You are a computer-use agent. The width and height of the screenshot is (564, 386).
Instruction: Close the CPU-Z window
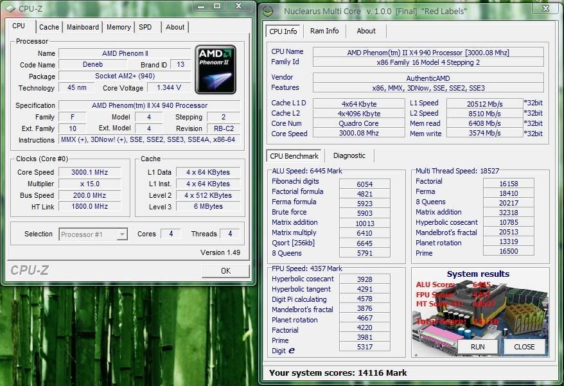tap(239, 6)
